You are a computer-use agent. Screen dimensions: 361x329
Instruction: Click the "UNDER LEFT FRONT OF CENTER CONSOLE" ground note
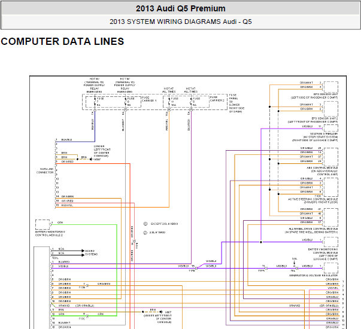(x=102, y=151)
